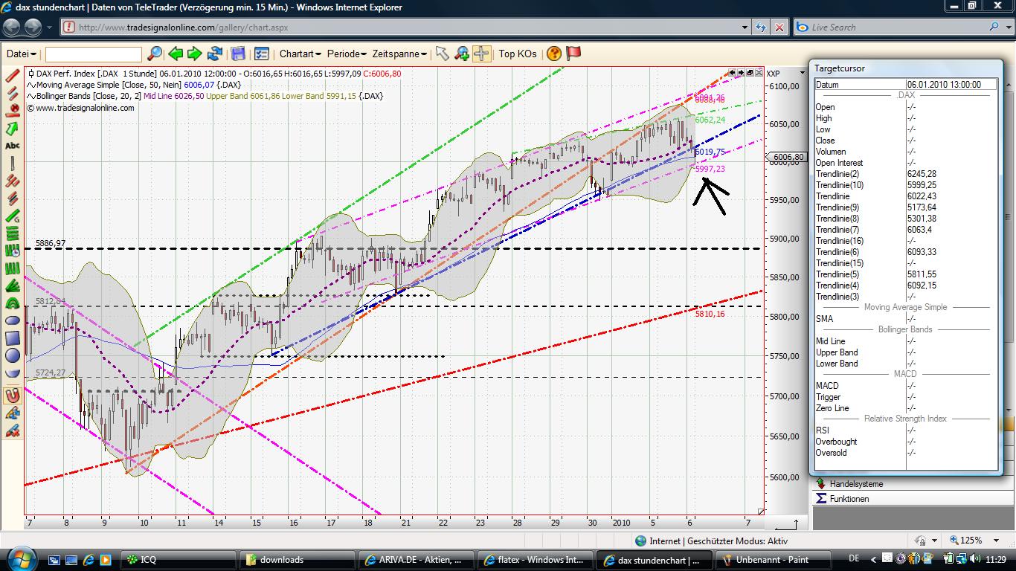This screenshot has height=571, width=1016.
Task: Click the help question mark icon
Action: tap(553, 54)
